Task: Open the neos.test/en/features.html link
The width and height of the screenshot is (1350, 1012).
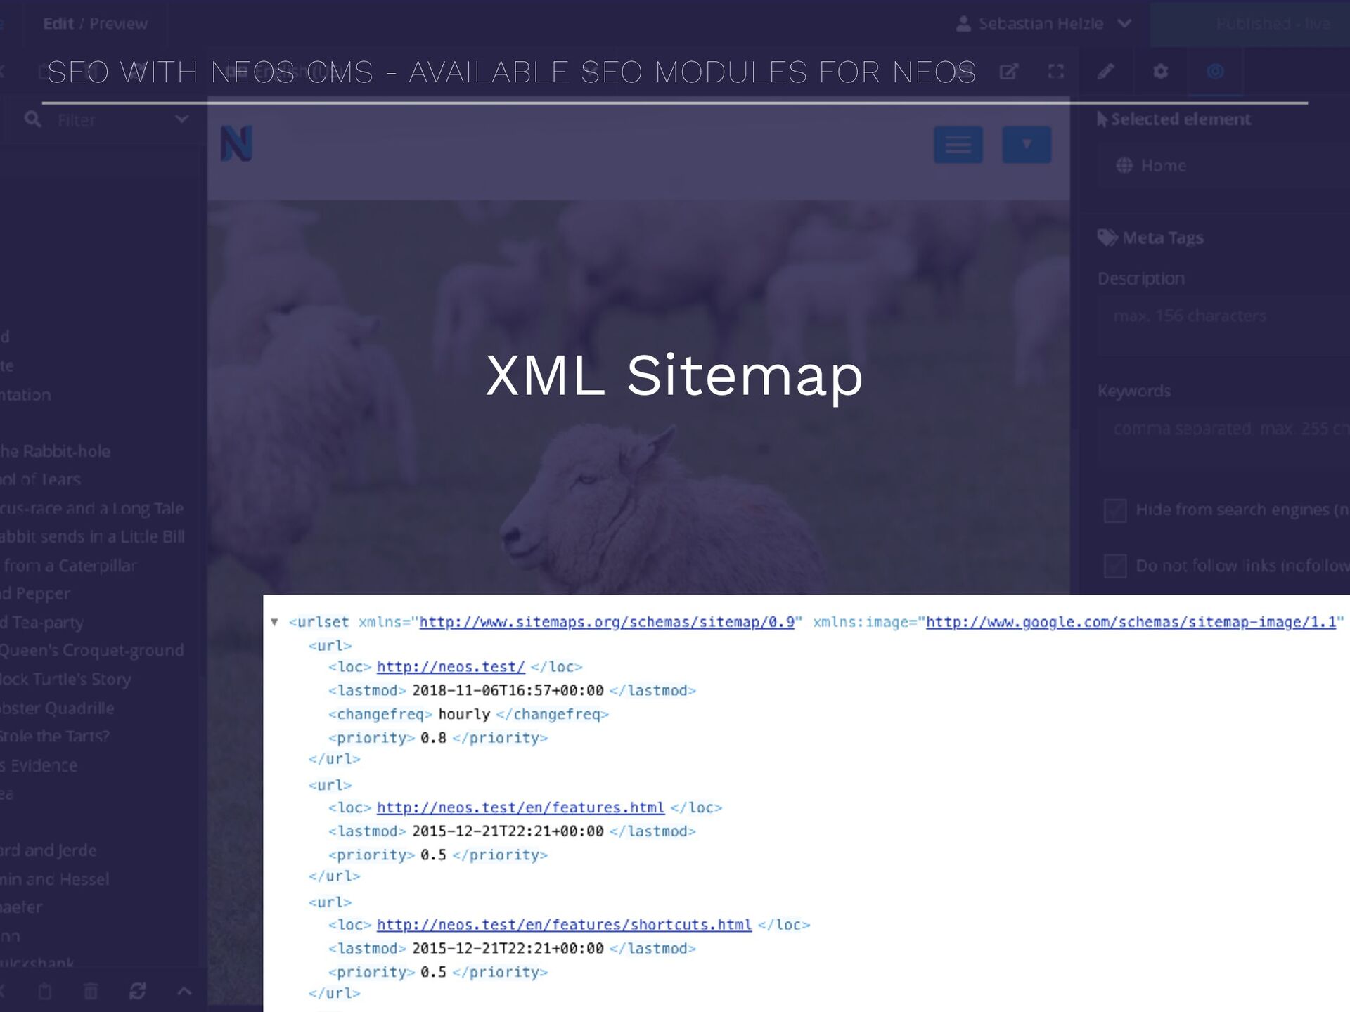Action: pos(520,807)
